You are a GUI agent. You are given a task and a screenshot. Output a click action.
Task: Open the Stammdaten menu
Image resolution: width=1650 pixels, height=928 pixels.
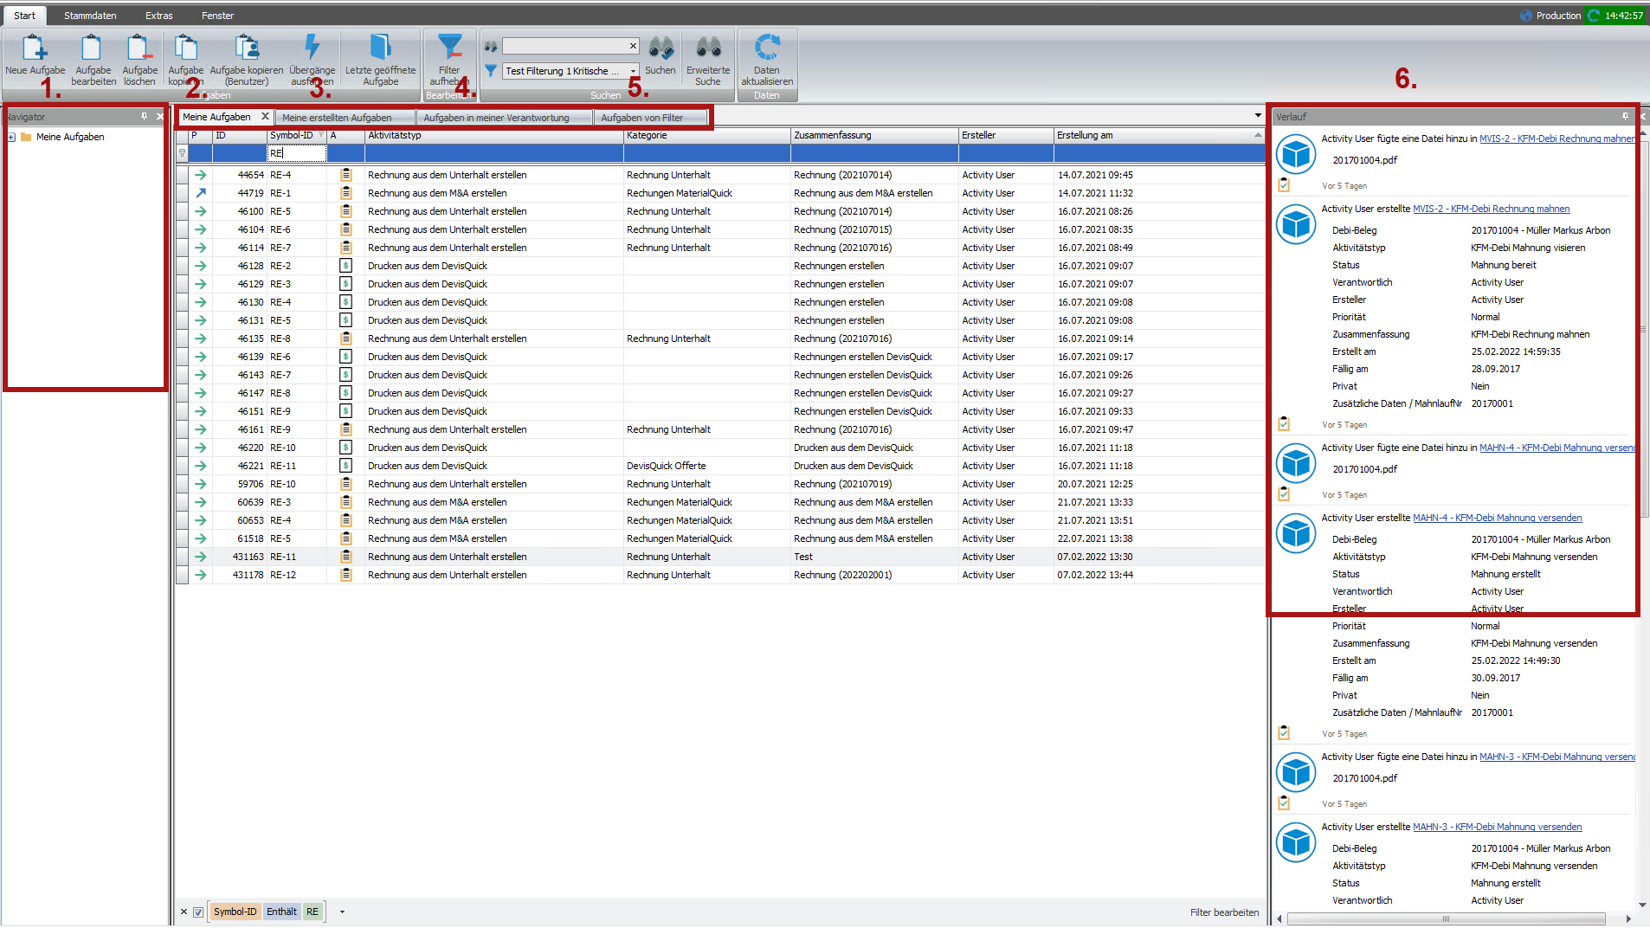tap(90, 16)
